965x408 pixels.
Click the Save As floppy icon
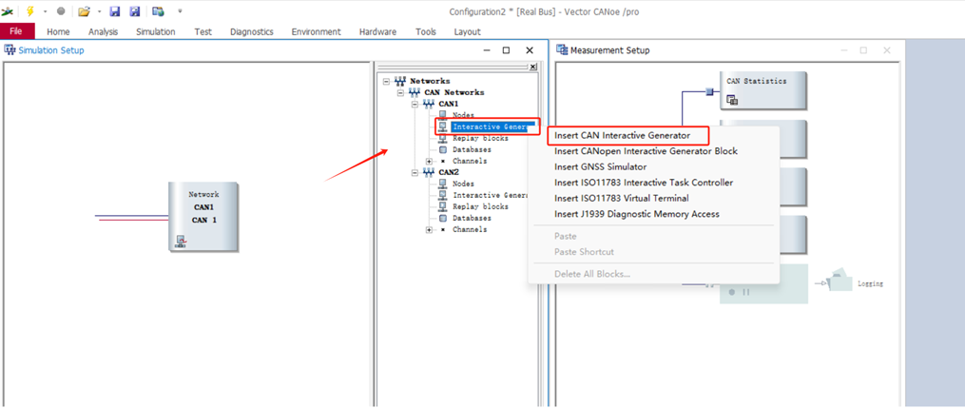click(134, 11)
